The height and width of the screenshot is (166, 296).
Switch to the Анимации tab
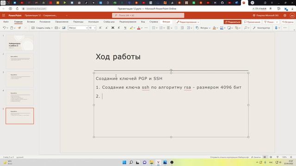coord(93,22)
